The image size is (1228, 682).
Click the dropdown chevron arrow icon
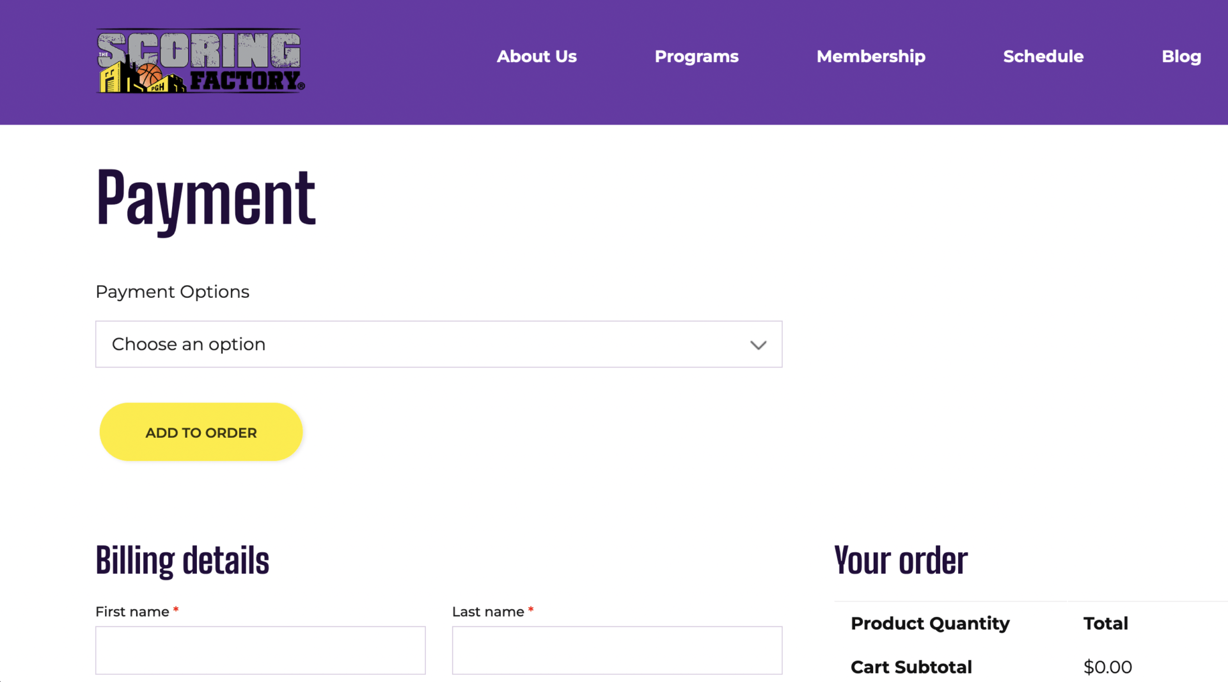(x=758, y=345)
